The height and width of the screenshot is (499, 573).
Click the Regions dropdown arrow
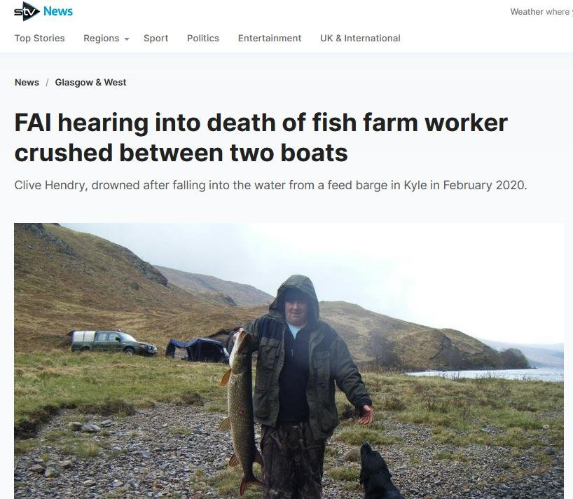pos(127,39)
